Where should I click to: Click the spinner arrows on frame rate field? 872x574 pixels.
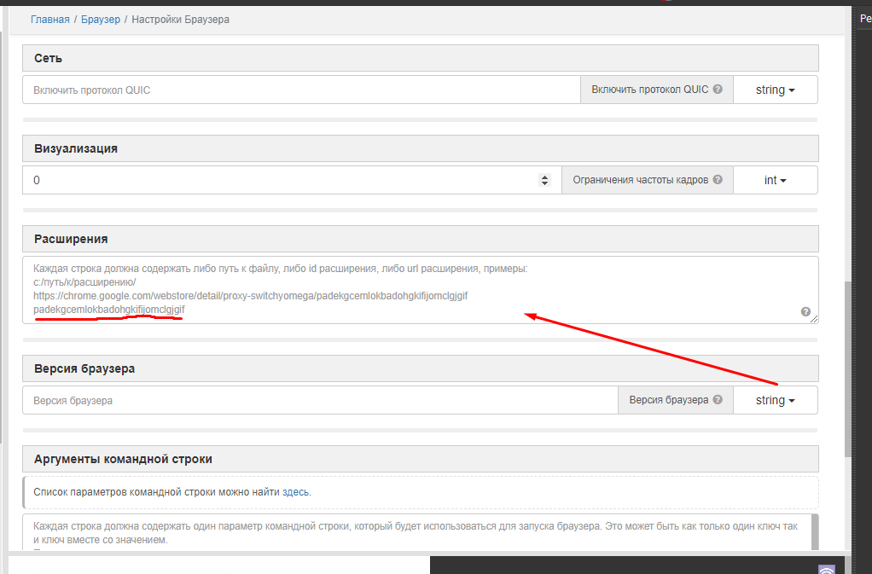[x=545, y=180]
